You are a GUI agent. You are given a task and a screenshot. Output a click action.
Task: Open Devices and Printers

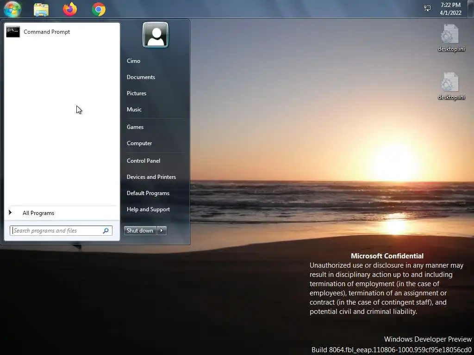[x=151, y=177]
